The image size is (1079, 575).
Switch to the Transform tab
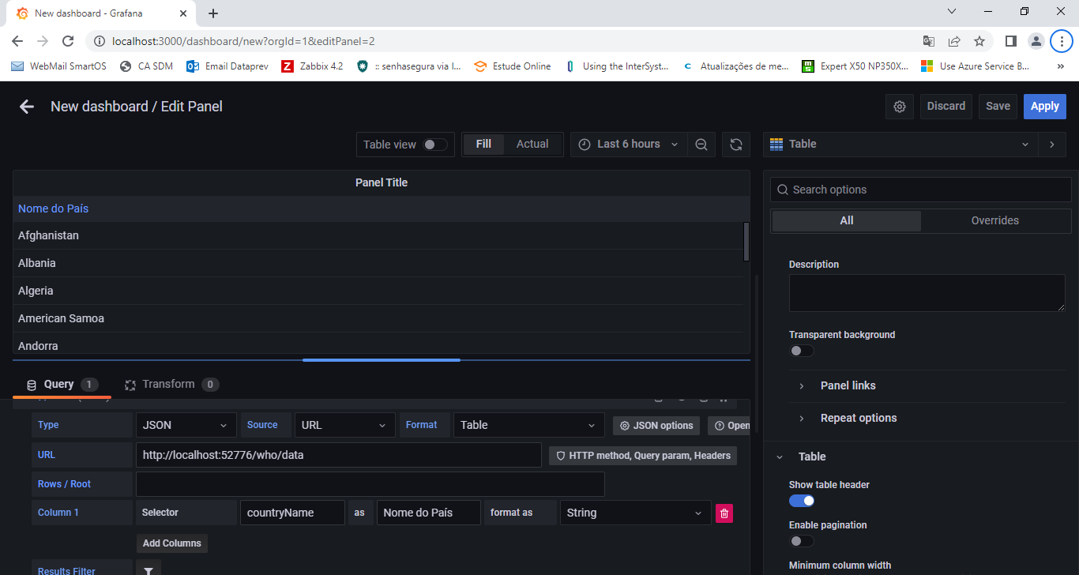tap(168, 385)
